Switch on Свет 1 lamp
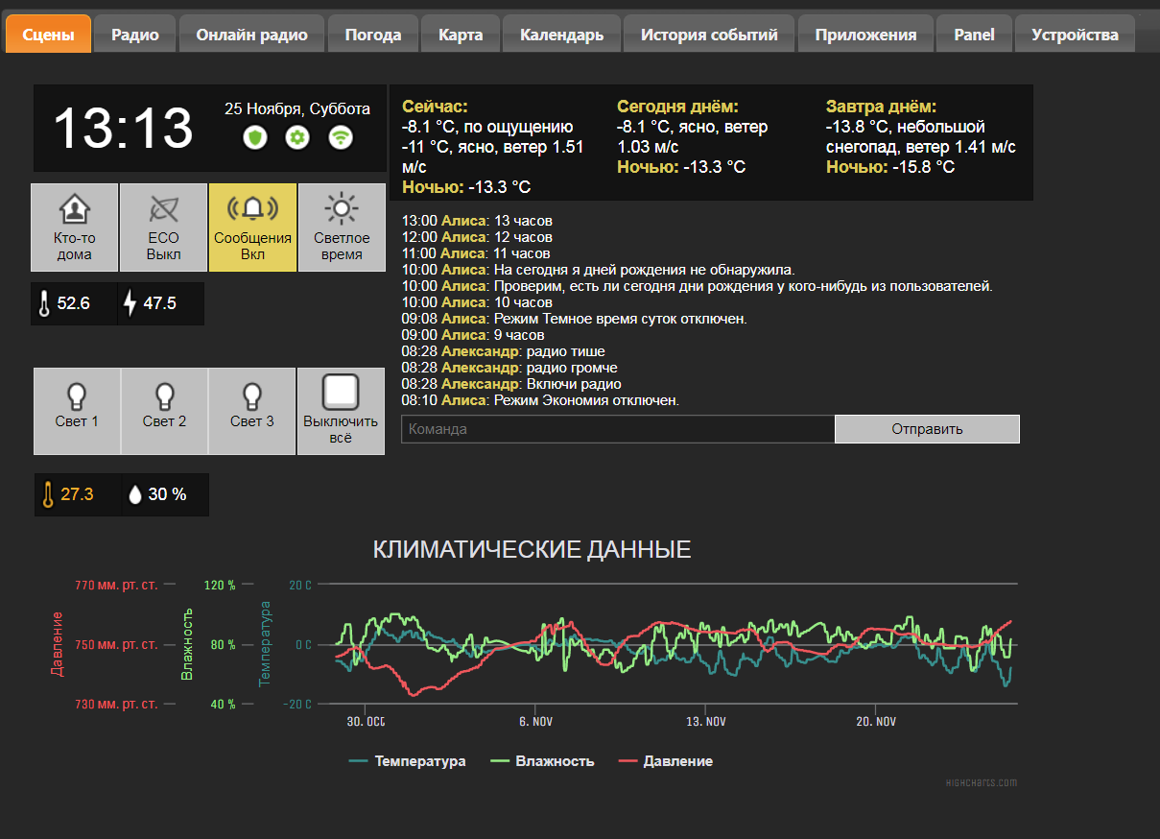This screenshot has width=1160, height=839. (x=77, y=410)
